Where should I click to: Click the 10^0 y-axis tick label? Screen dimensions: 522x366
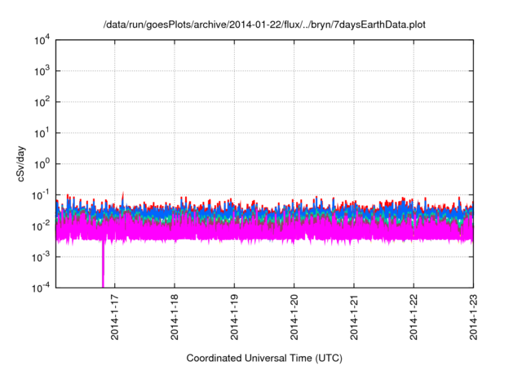[x=42, y=163]
